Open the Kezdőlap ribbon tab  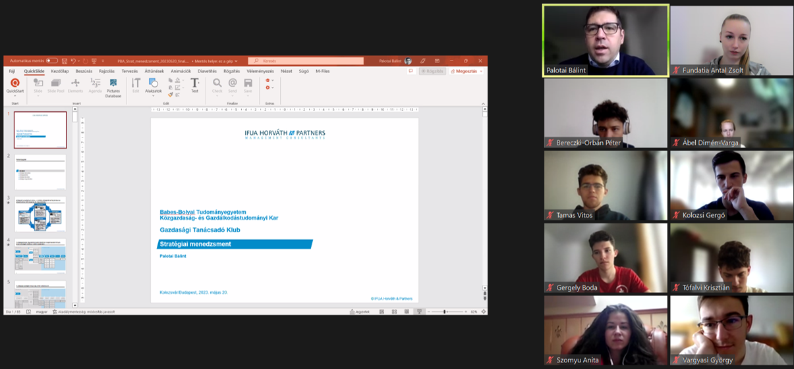coord(60,71)
